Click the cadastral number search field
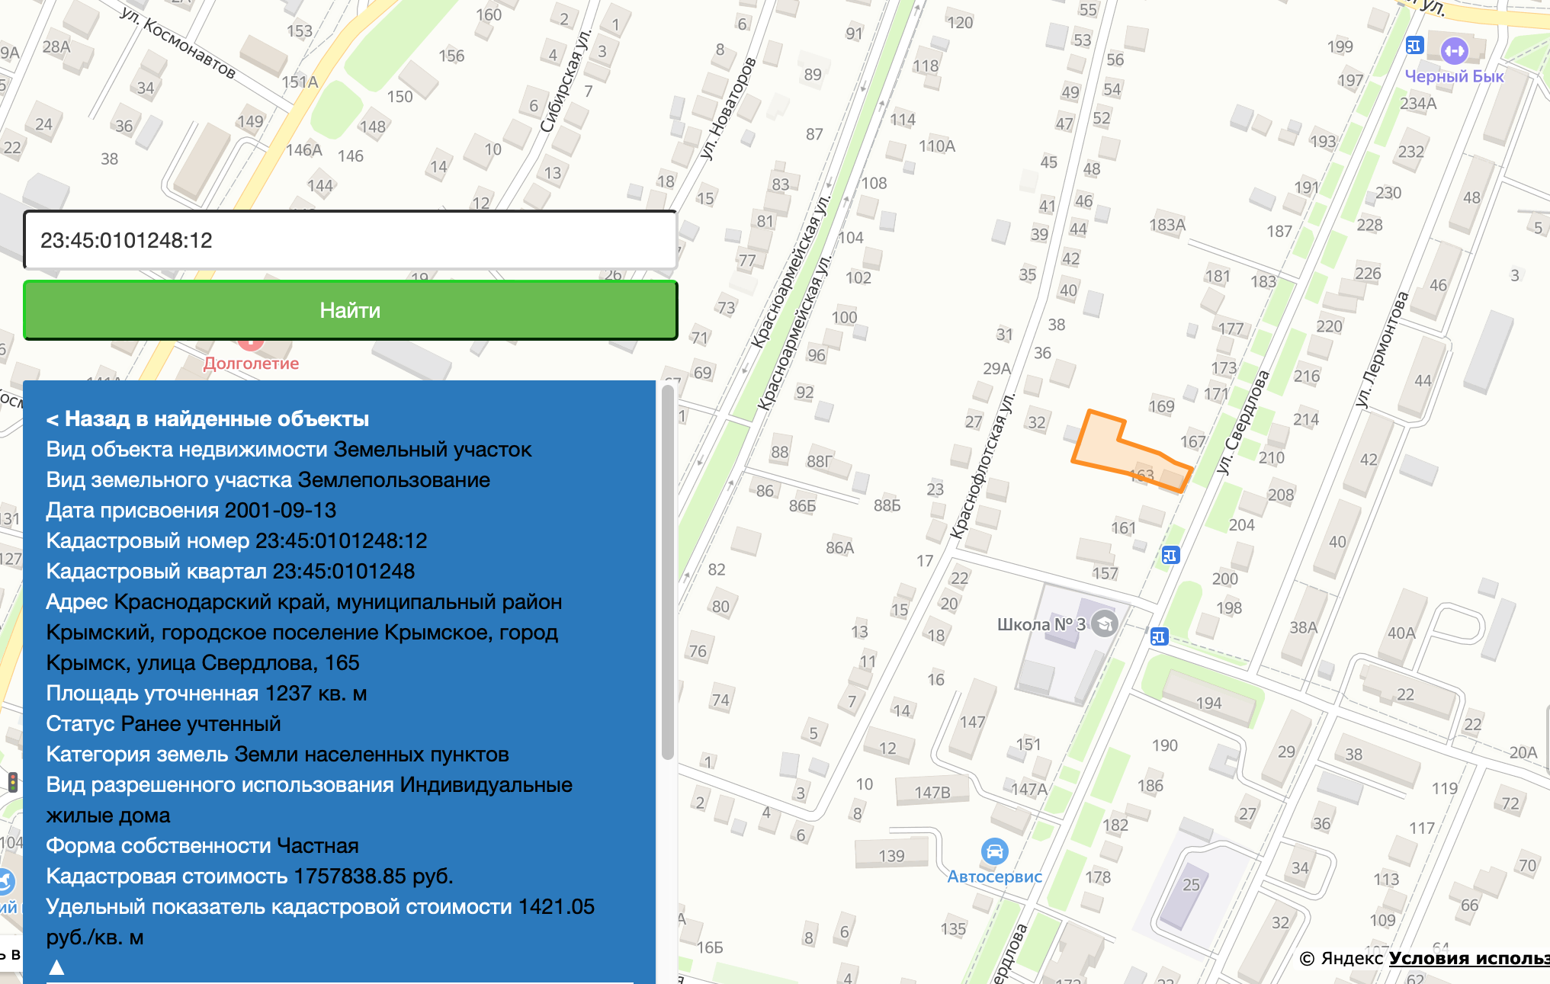This screenshot has width=1550, height=984. coord(350,240)
